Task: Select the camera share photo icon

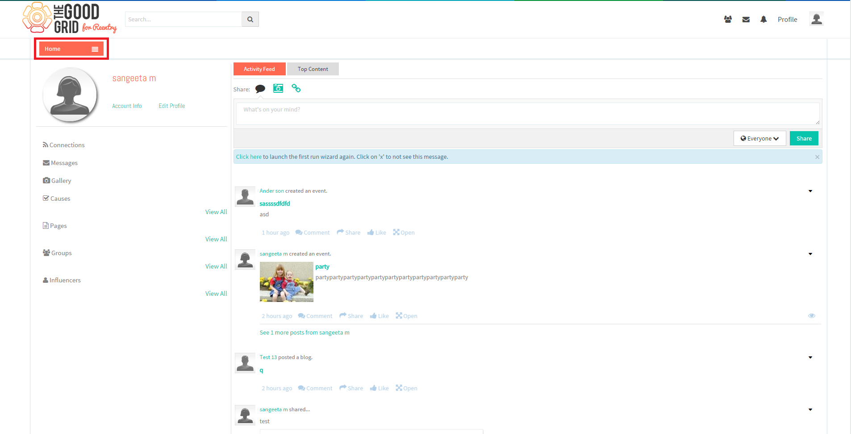Action: pos(278,88)
